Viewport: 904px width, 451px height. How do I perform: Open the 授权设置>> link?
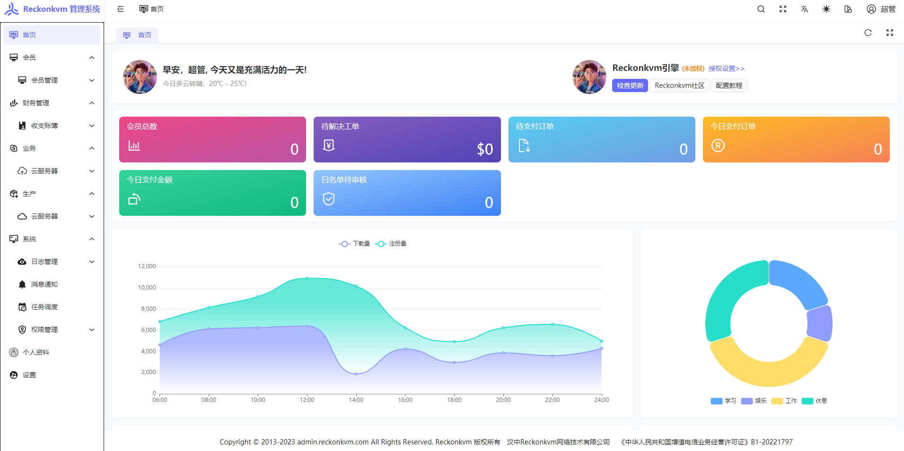726,68
